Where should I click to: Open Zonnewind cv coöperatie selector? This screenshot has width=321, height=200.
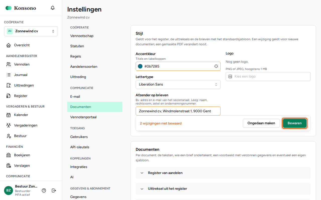click(31, 31)
